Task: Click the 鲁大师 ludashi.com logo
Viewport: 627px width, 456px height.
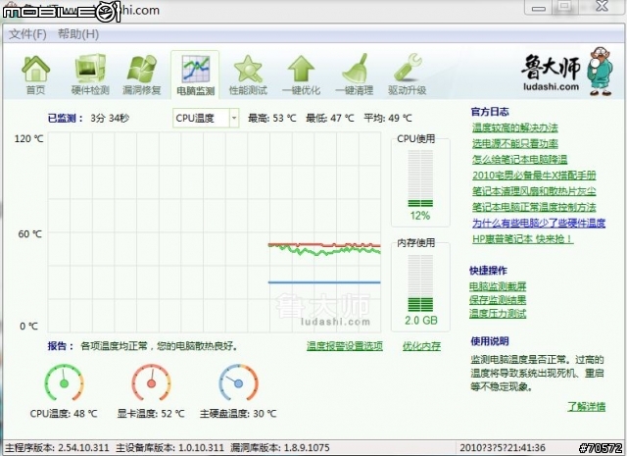Action: pyautogui.click(x=566, y=72)
